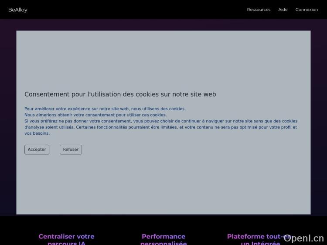This screenshot has height=245, width=327.
Task: Open the Ressources menu item
Action: click(259, 10)
